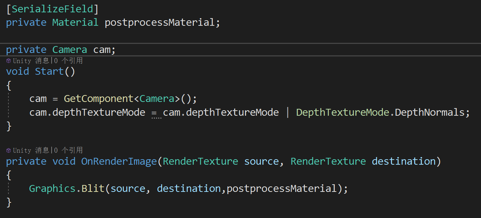
Task: Click RenderTexture type before destination parameter
Action: (328, 161)
